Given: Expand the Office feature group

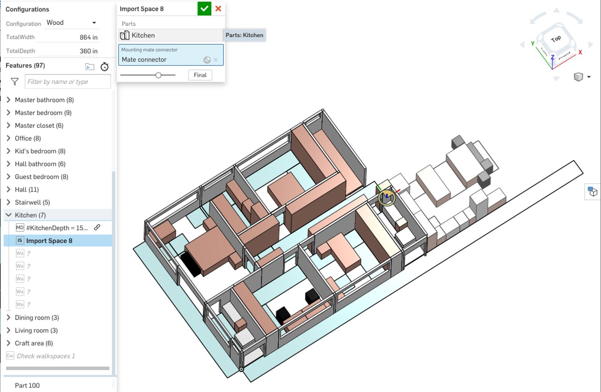Looking at the screenshot, I should pyautogui.click(x=8, y=138).
